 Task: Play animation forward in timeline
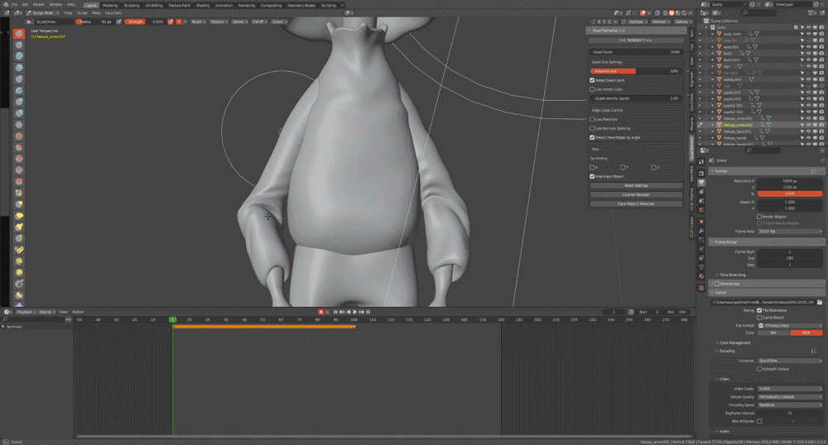(355, 312)
